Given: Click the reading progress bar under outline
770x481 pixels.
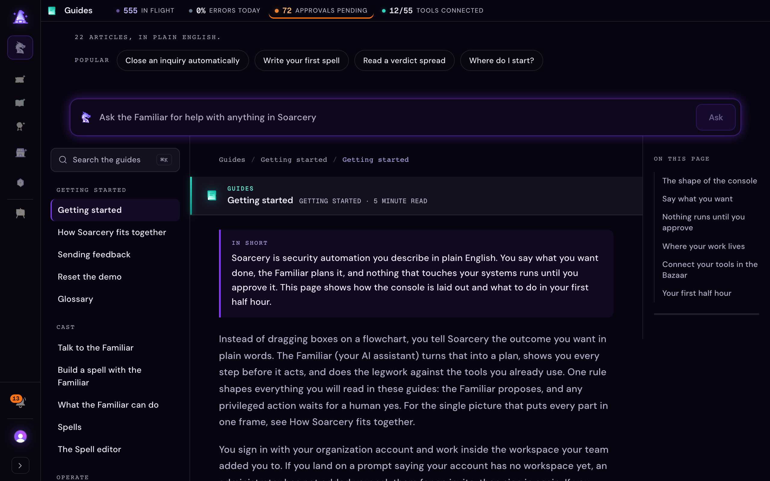Looking at the screenshot, I should coord(706,314).
